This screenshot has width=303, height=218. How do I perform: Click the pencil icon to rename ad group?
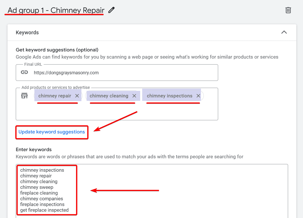click(112, 10)
